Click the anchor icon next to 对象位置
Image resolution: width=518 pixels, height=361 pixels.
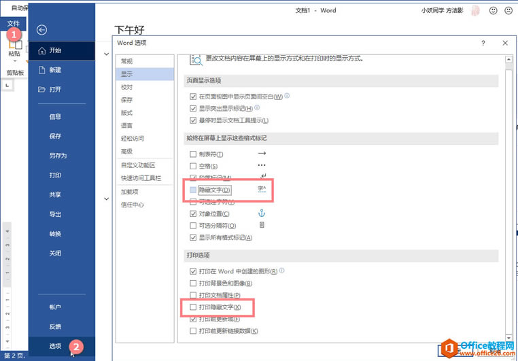(262, 213)
